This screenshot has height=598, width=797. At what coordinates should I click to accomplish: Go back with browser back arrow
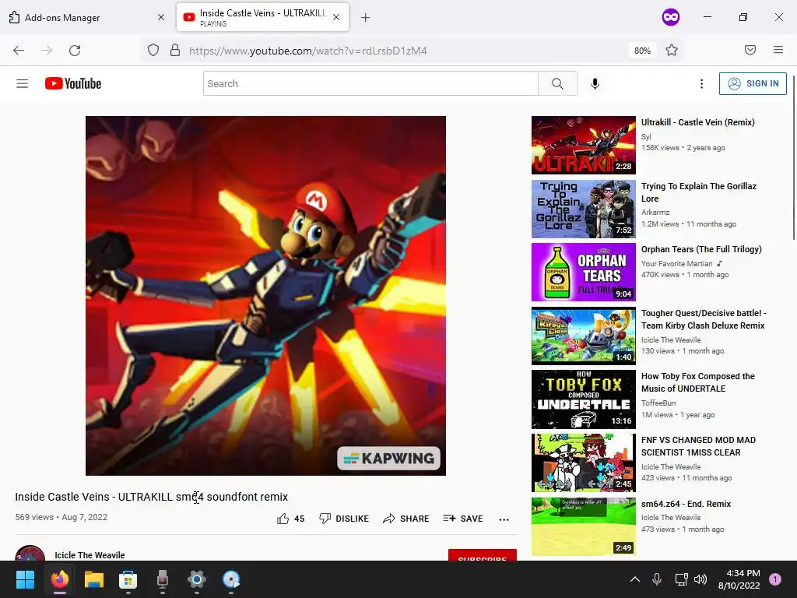19,51
